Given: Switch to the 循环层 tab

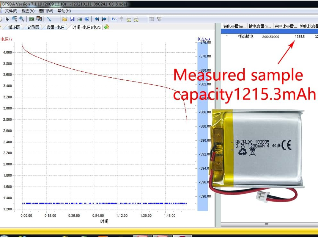Looking at the screenshot, I should [14, 27].
